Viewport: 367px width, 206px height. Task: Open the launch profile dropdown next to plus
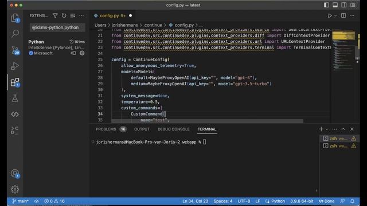point(327,129)
